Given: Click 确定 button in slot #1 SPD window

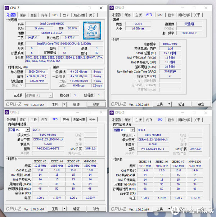Looking at the screenshot, I should [96, 209].
